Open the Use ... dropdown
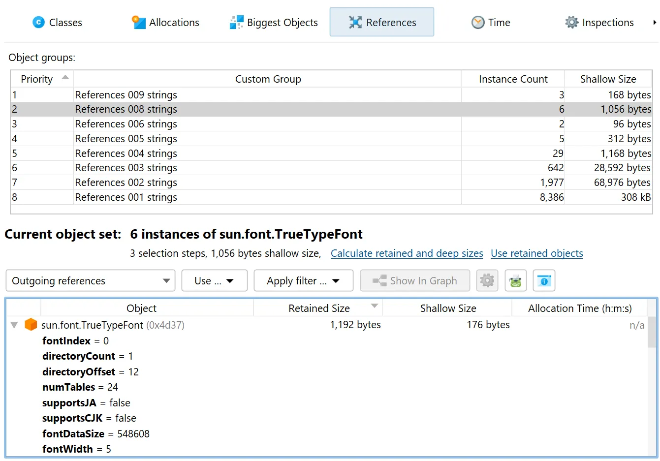 (214, 280)
